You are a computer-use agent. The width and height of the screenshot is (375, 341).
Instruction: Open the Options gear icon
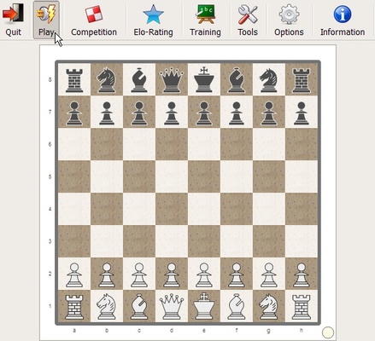click(x=289, y=14)
